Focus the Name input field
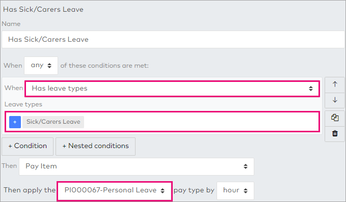 173,39
